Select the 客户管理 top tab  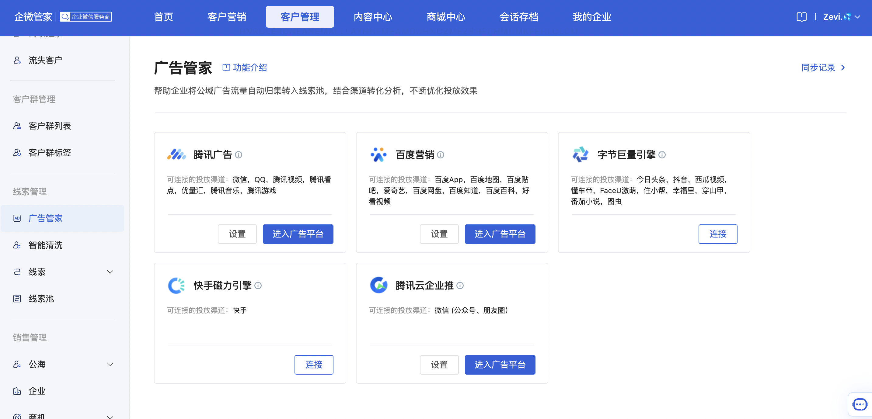pyautogui.click(x=300, y=17)
